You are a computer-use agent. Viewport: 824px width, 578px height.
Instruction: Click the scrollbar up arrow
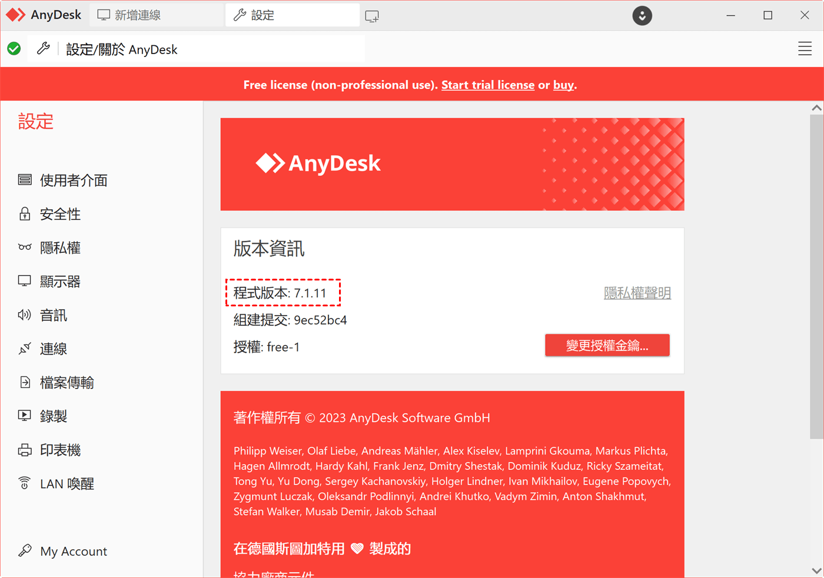pos(816,108)
